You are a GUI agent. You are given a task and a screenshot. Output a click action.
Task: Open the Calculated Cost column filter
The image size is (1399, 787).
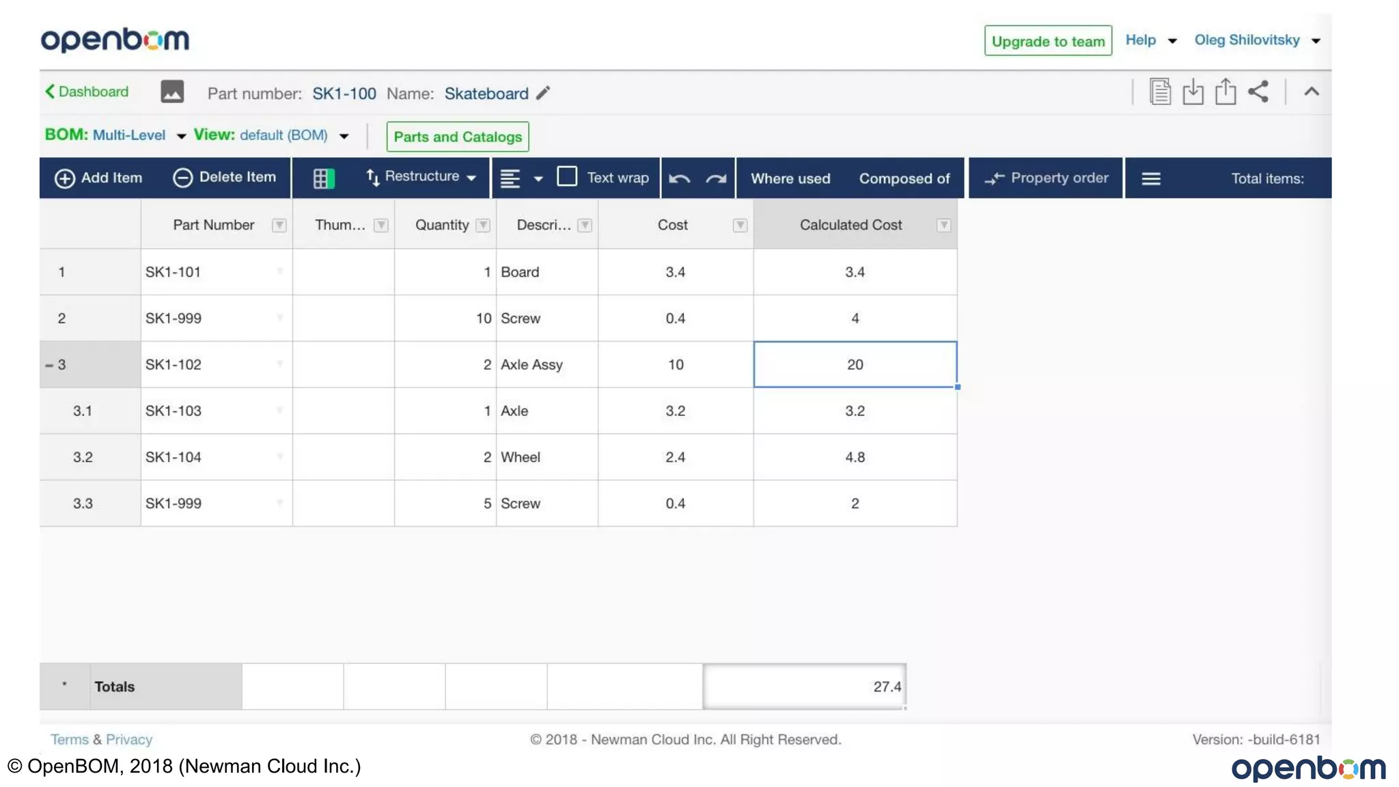[x=943, y=225]
